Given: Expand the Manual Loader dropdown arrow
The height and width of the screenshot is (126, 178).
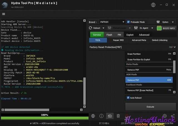Looking at the screenshot, I should (130, 28).
